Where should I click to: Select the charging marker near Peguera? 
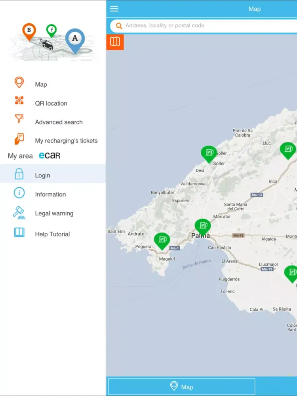[x=162, y=241]
